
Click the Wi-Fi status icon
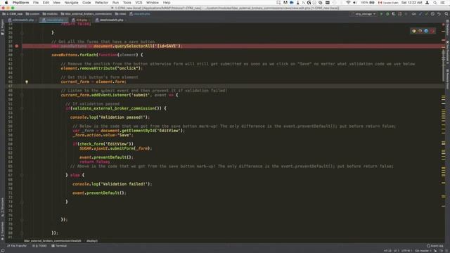pos(348,3)
